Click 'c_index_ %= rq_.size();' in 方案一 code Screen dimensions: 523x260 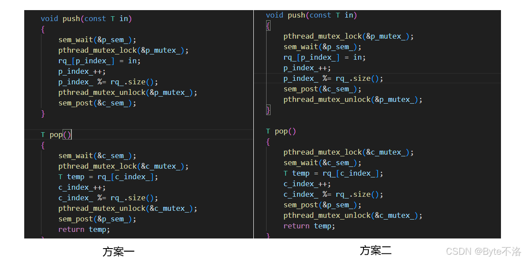click(108, 198)
